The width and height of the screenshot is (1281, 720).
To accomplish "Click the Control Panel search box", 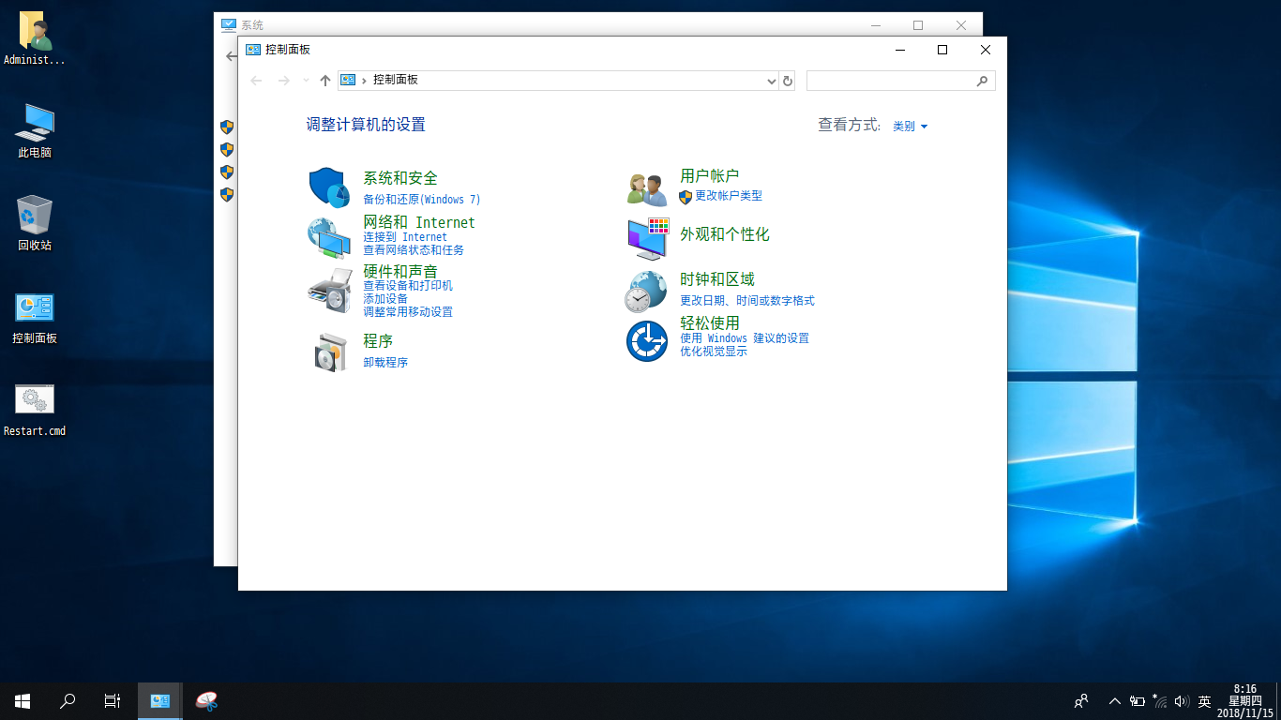I will pos(889,82).
